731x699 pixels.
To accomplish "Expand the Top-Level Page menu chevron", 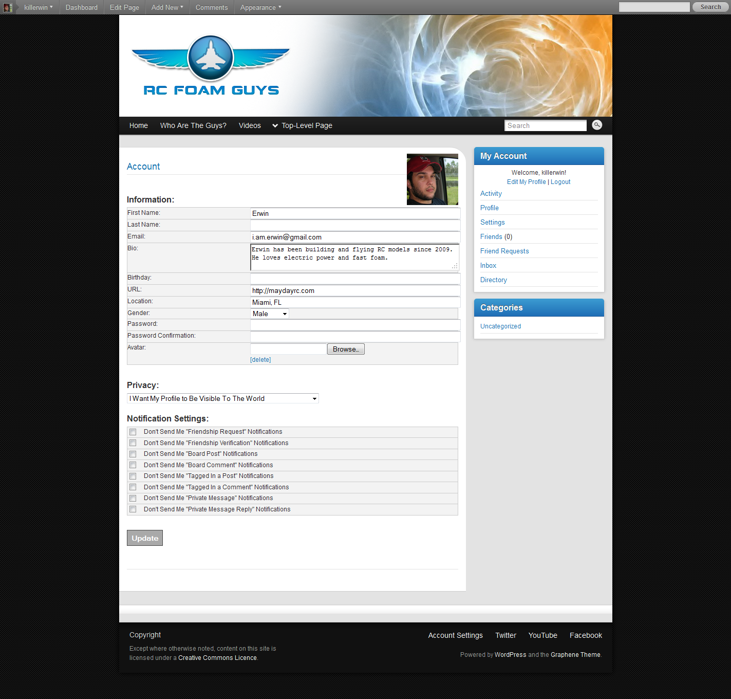I will click(275, 126).
